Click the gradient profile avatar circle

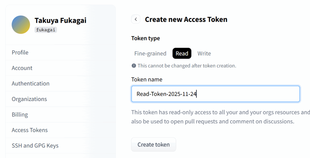21,25
